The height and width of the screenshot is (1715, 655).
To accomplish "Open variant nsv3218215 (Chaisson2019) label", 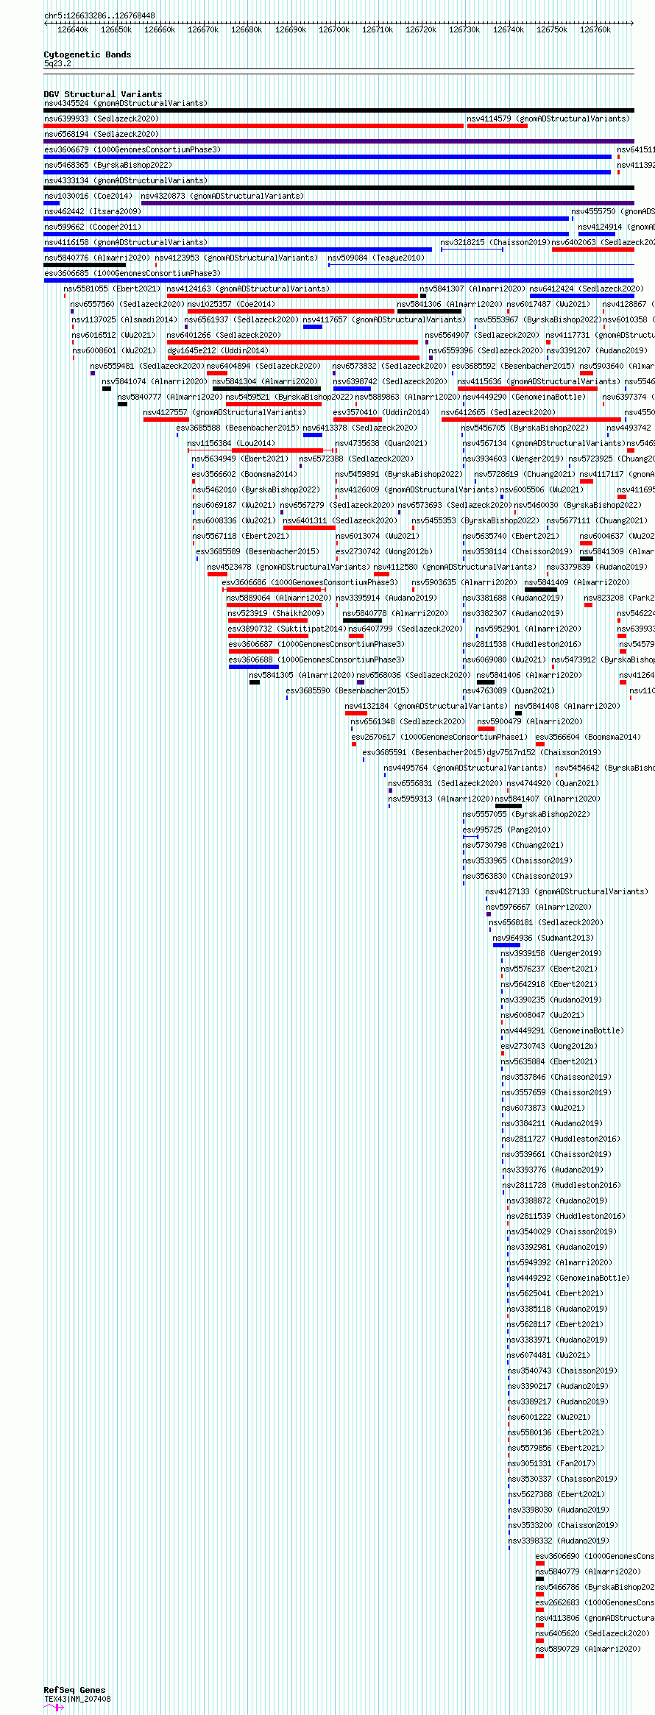I will pyautogui.click(x=495, y=243).
